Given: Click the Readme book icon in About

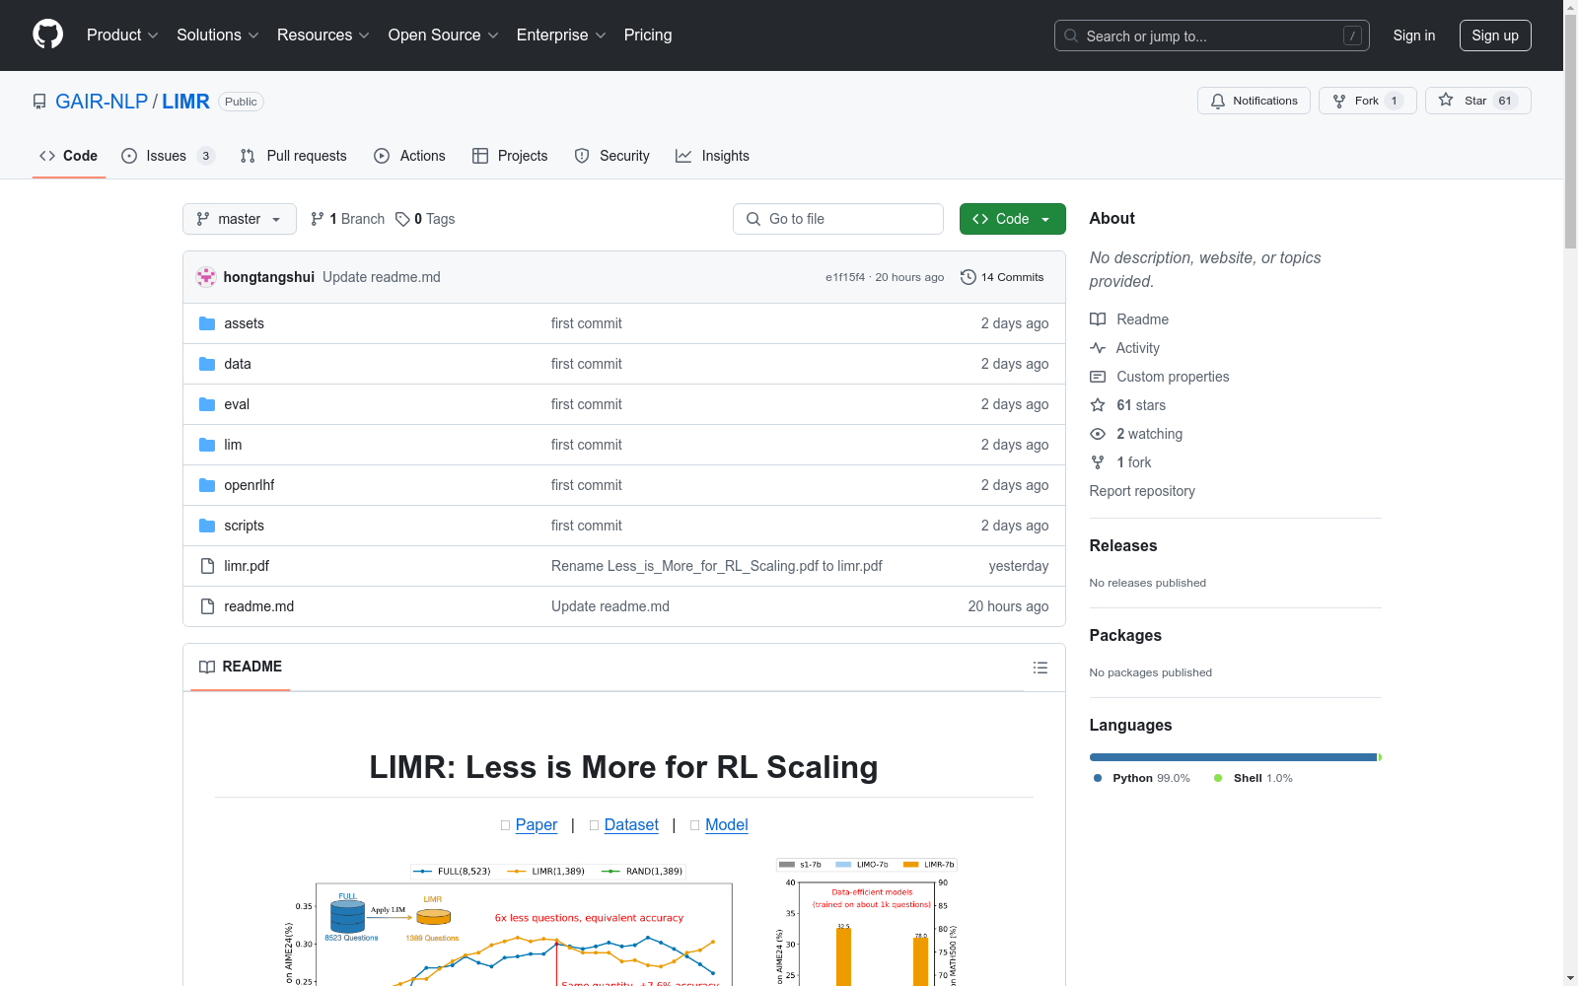Looking at the screenshot, I should 1098,319.
